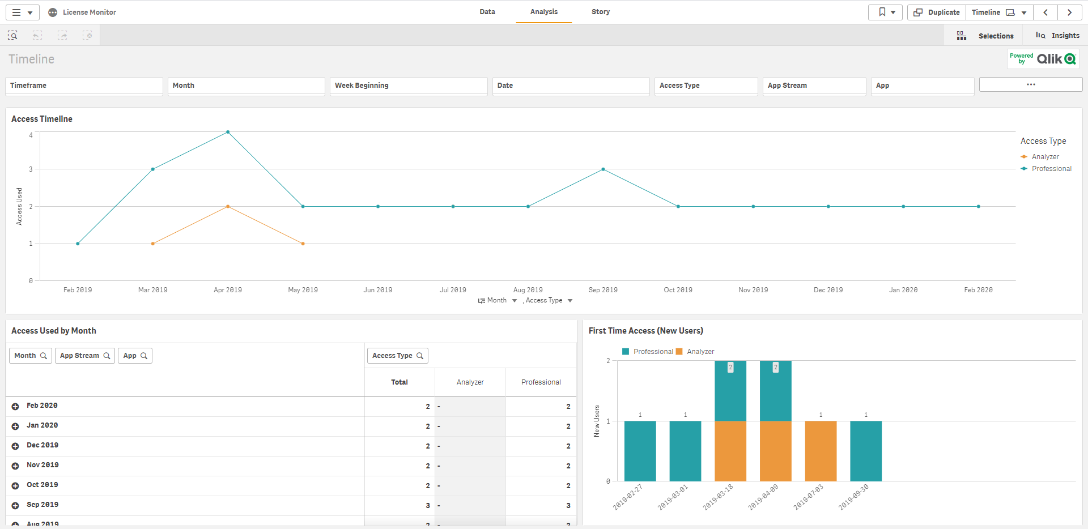Click the clear all selections icon

click(x=87, y=35)
